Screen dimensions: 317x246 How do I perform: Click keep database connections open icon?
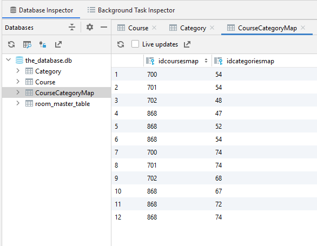(43, 44)
